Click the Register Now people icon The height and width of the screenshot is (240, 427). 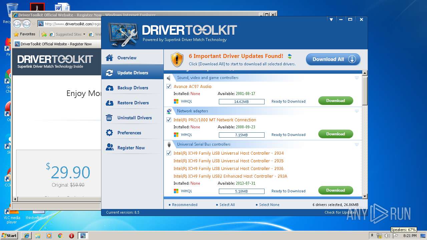pyautogui.click(x=109, y=147)
